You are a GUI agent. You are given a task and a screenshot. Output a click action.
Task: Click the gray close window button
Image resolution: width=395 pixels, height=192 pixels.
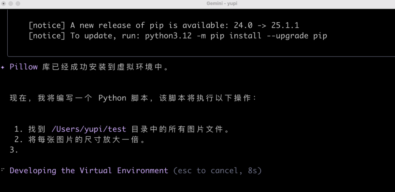[4, 4]
